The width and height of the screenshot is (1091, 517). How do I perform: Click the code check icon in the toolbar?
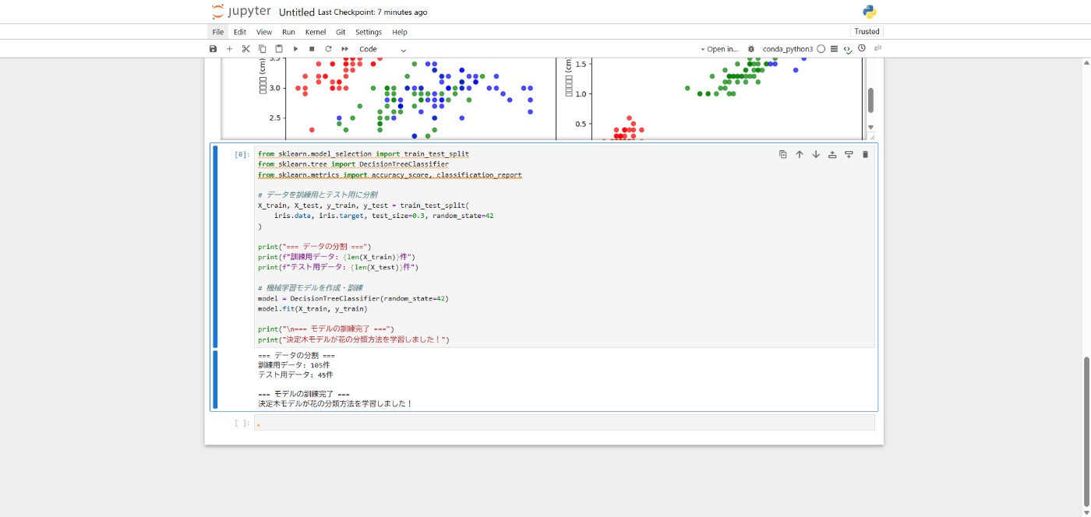(848, 49)
